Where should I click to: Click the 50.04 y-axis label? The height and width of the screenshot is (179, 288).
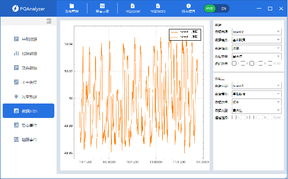click(x=68, y=44)
